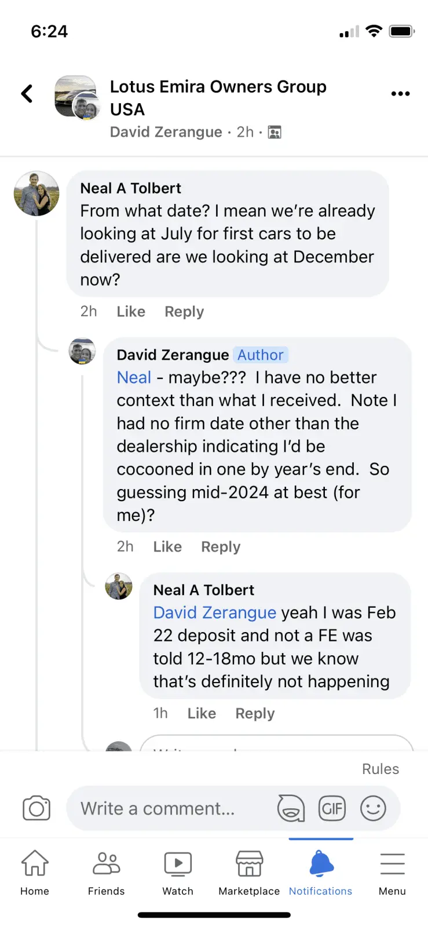The image size is (428, 927).
Task: Open the GIF picker
Action: 332,808
